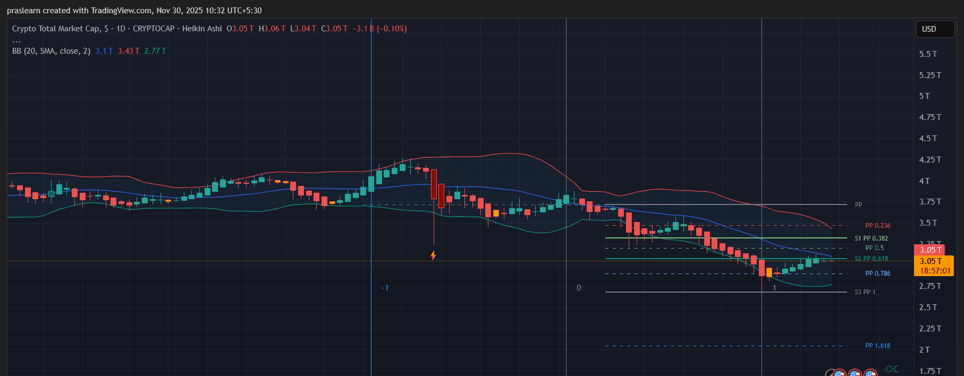Click the 3.75 T price axis label
This screenshot has width=964, height=376.
[x=930, y=202]
